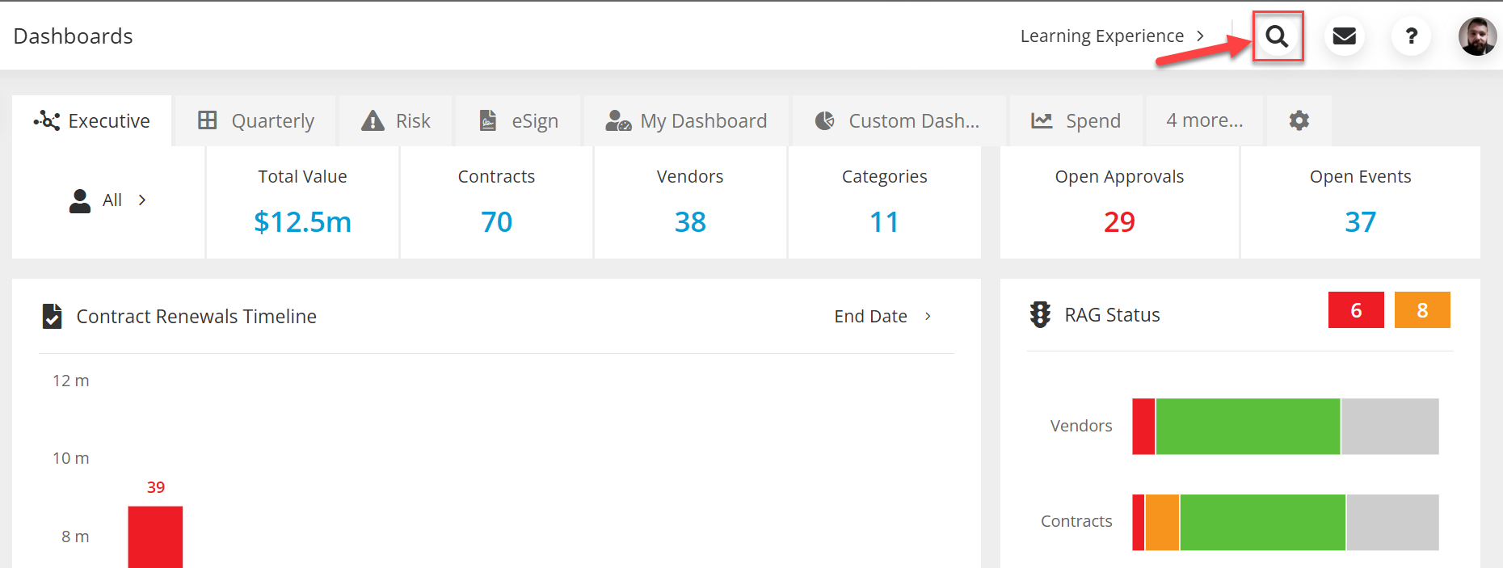1503x568 pixels.
Task: Click the Open Approvals count 29
Action: (1119, 221)
